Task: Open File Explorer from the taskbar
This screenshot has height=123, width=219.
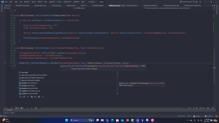Action: [x=102, y=120]
